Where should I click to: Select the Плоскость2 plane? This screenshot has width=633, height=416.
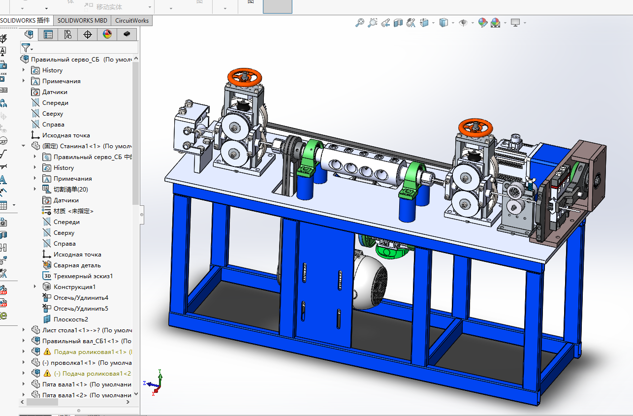[x=65, y=319]
